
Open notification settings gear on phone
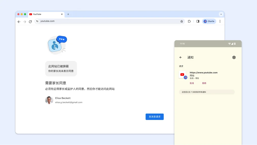tap(234, 57)
